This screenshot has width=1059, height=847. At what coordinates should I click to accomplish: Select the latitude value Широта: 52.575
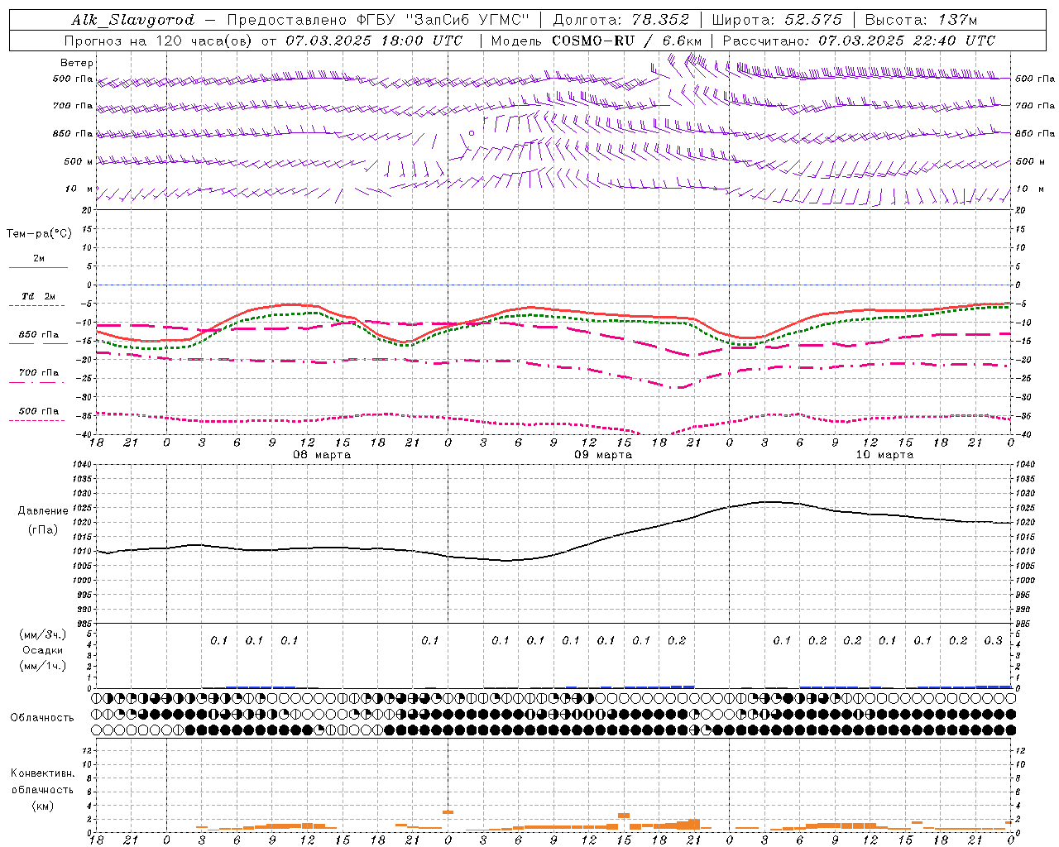(777, 20)
